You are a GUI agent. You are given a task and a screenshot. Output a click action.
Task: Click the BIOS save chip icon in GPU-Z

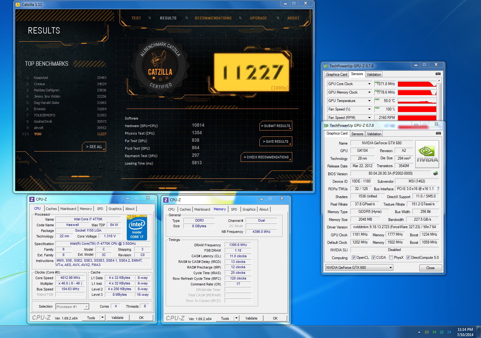coord(435,173)
